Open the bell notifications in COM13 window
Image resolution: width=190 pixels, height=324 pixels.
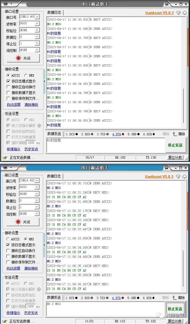click(185, 13)
